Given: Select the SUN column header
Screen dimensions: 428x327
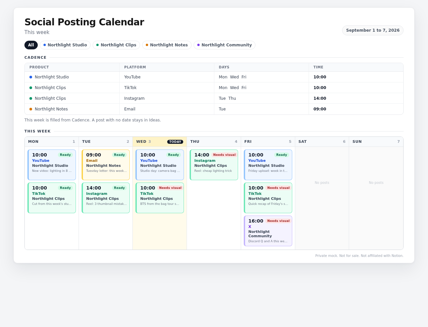Looking at the screenshot, I should point(376,142).
